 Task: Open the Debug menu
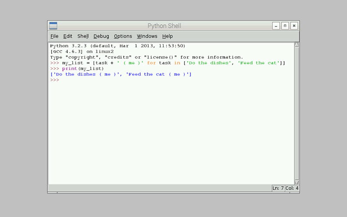tap(101, 36)
